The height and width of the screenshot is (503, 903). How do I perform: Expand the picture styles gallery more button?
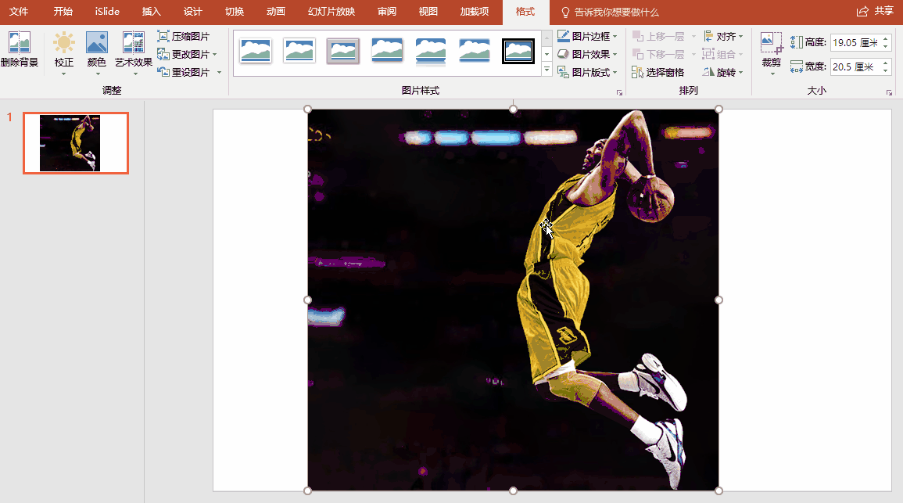(x=546, y=70)
